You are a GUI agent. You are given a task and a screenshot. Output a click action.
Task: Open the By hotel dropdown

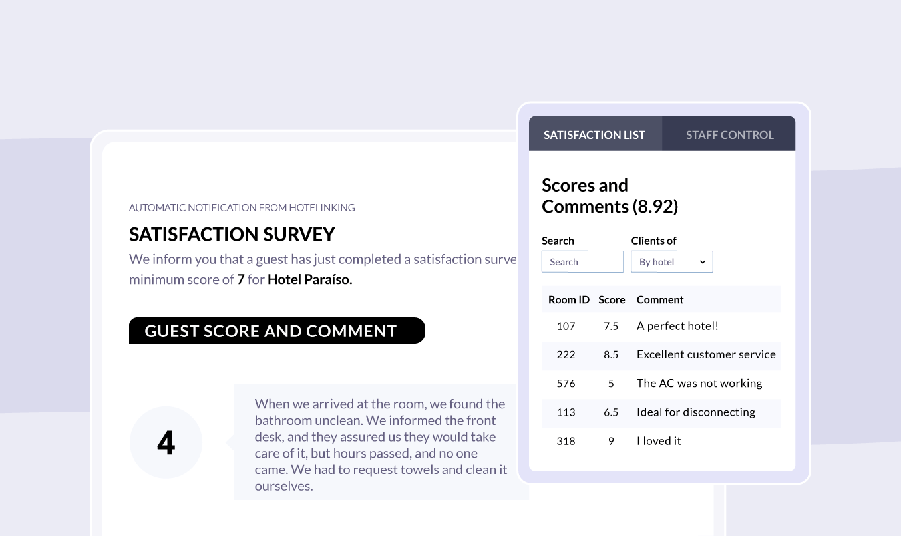coord(671,261)
